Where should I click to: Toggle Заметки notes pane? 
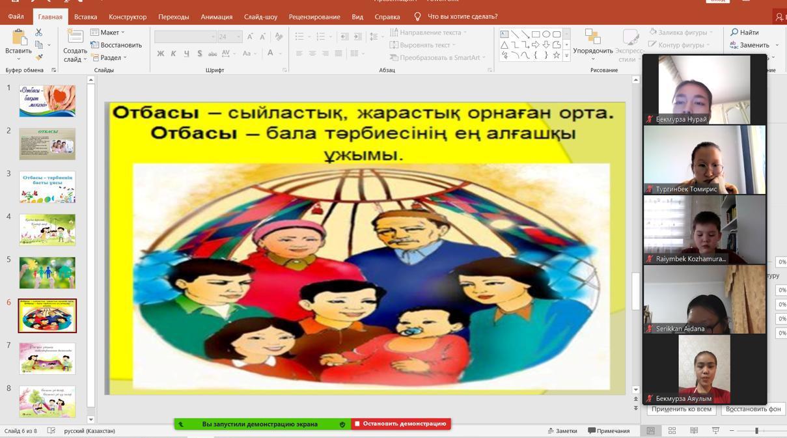pyautogui.click(x=562, y=431)
